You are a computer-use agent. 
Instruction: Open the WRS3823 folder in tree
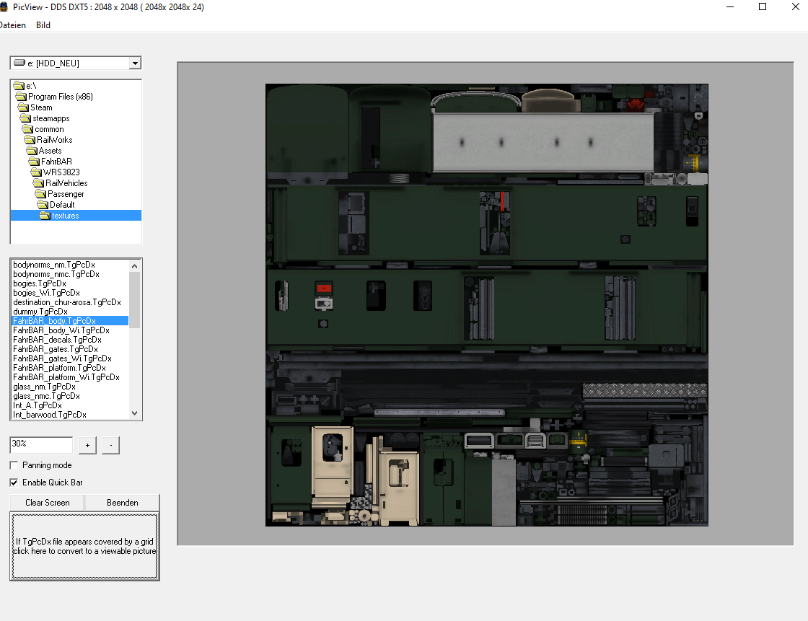(x=61, y=172)
